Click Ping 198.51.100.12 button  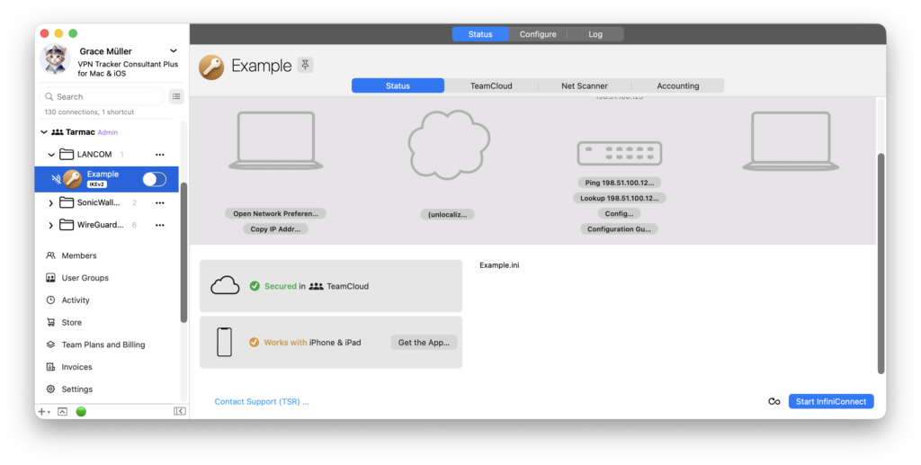[x=620, y=183]
